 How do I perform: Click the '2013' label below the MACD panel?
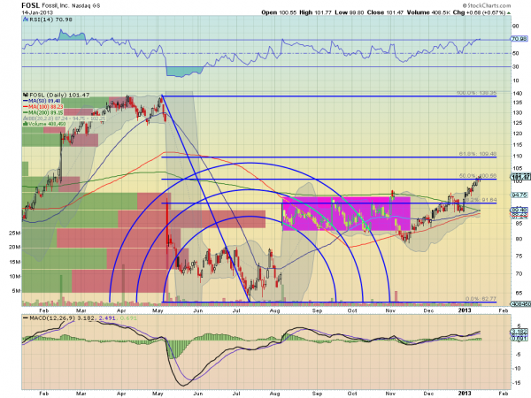pos(465,393)
